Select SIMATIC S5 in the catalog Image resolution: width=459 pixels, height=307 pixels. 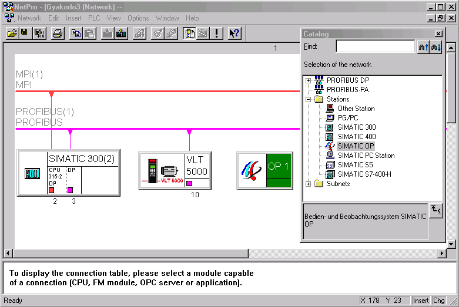(355, 164)
